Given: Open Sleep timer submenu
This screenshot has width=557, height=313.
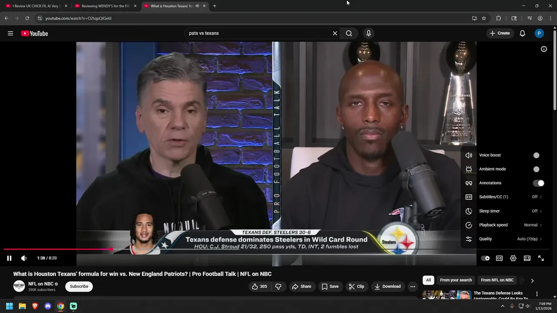Looking at the screenshot, I should (x=504, y=211).
